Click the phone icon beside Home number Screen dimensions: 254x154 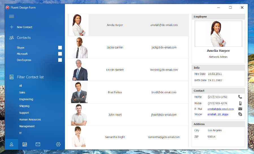(240, 97)
